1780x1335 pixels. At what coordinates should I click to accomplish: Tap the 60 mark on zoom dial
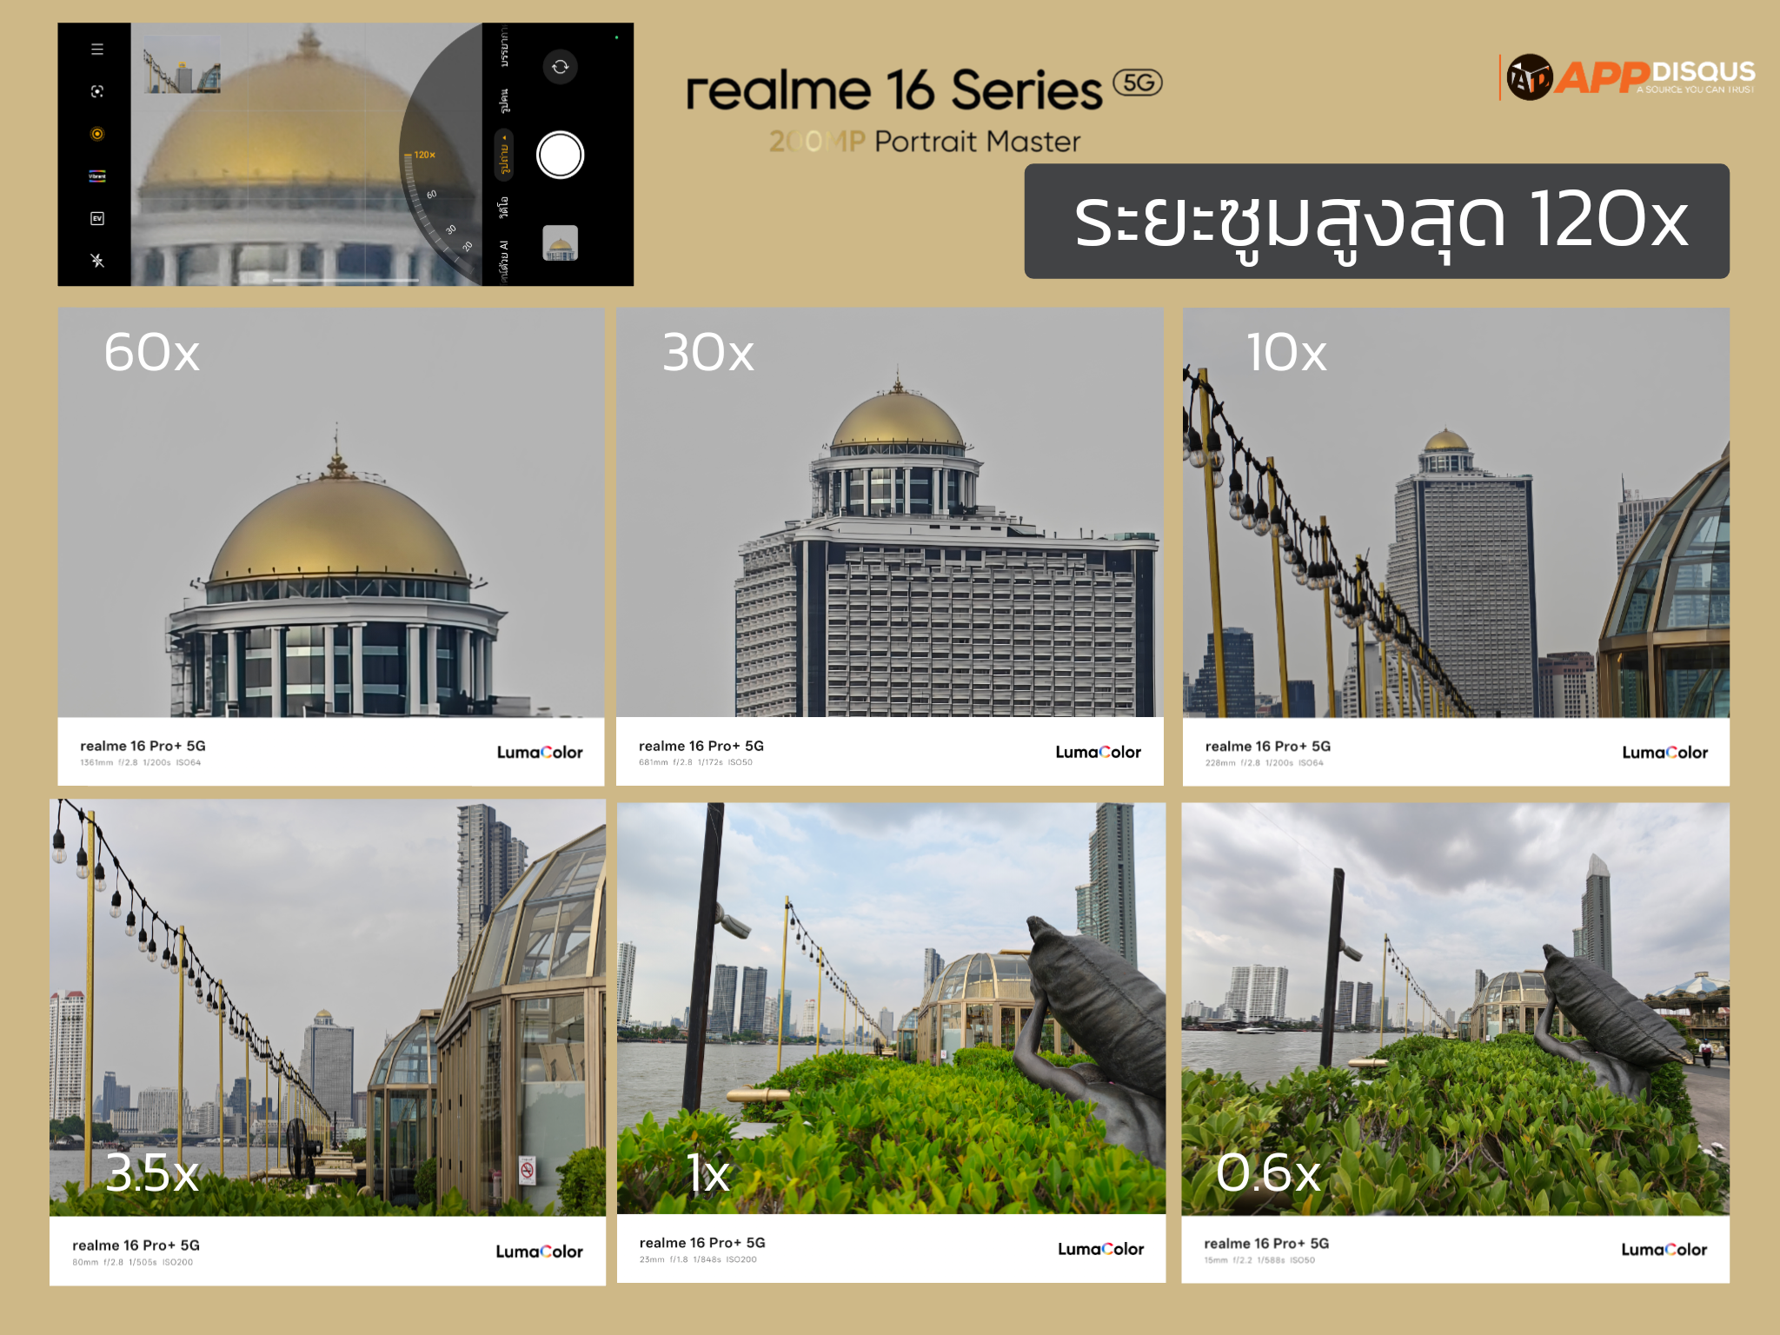pyautogui.click(x=431, y=195)
